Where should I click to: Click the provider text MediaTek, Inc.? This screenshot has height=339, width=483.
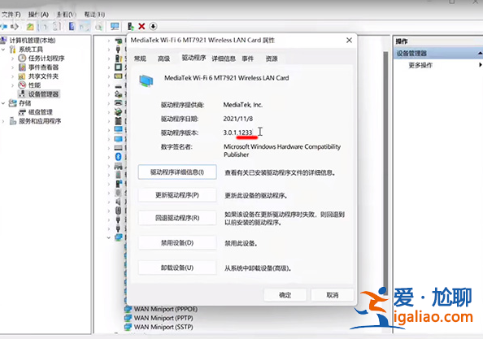click(x=243, y=105)
